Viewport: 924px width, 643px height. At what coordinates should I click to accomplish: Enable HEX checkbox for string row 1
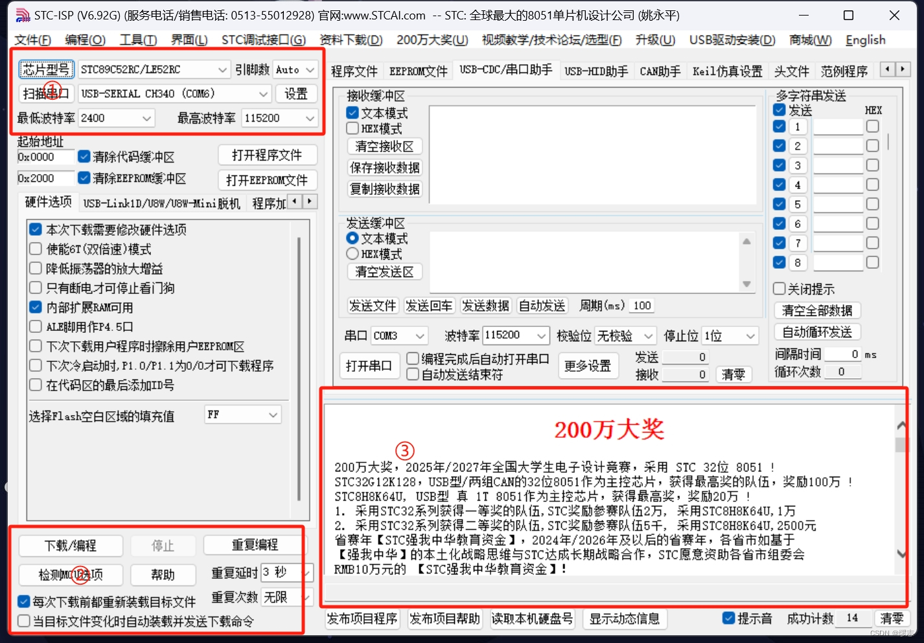tap(873, 126)
